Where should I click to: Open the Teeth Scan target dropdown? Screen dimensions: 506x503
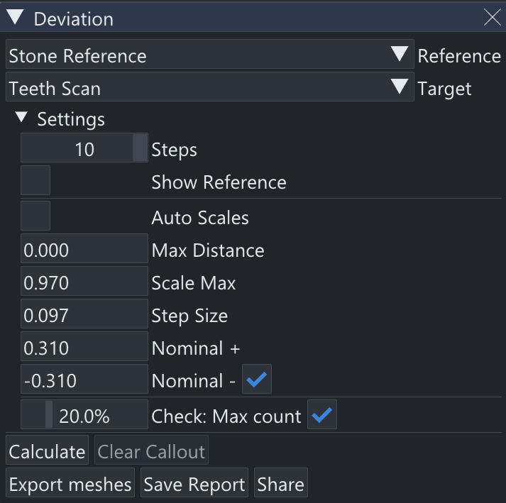[209, 88]
